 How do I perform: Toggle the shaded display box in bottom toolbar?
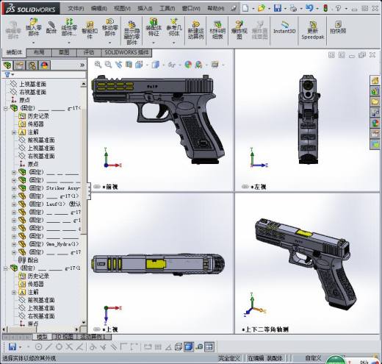189,346
